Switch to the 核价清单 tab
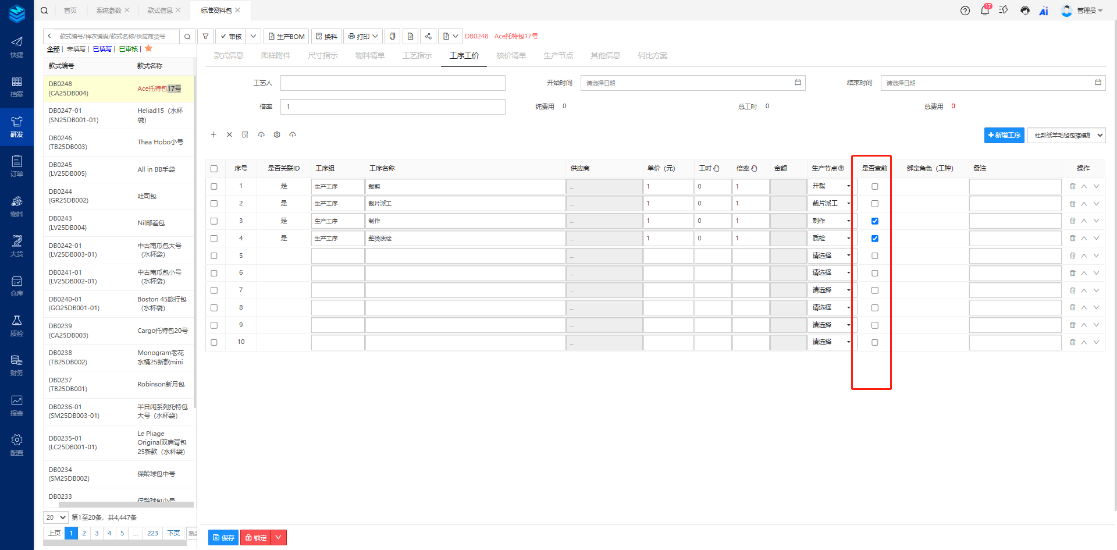This screenshot has height=550, width=1117. tap(511, 55)
